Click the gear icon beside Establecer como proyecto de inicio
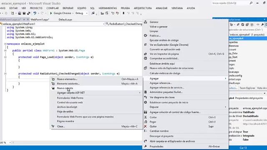Image resolution: width=267 pixels, height=150 pixels. pyautogui.click(x=146, y=102)
